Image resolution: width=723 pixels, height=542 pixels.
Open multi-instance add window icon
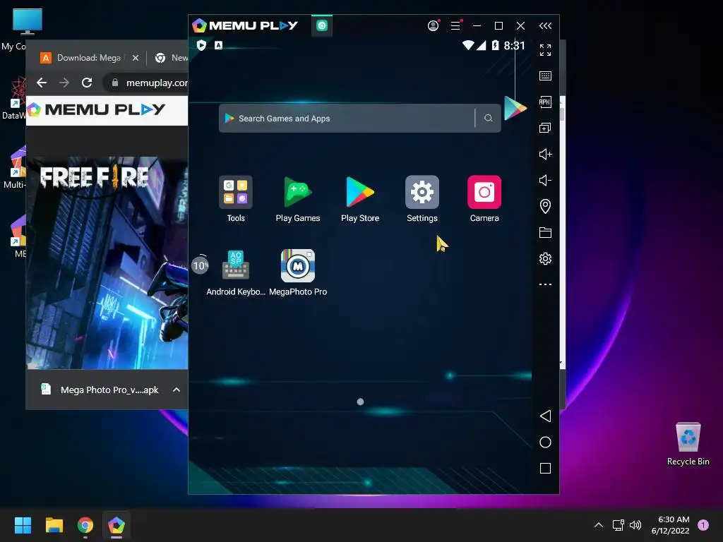(545, 128)
